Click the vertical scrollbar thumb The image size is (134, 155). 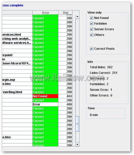coord(77,124)
